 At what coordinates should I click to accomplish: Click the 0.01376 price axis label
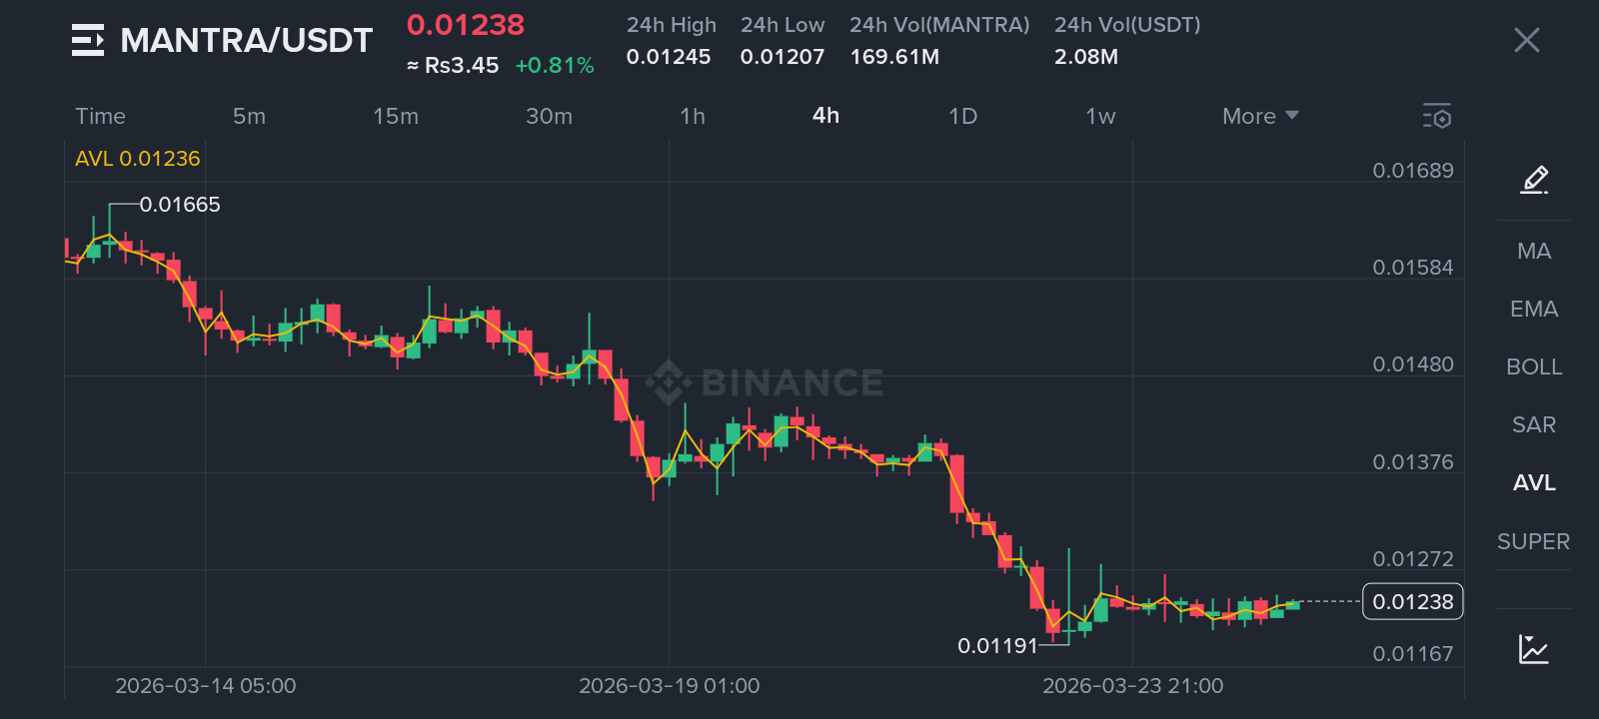[1413, 462]
